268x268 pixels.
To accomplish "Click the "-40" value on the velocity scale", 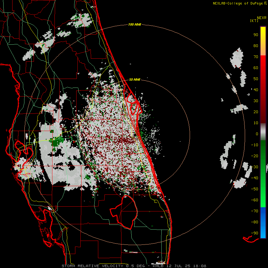I will 255,178.
